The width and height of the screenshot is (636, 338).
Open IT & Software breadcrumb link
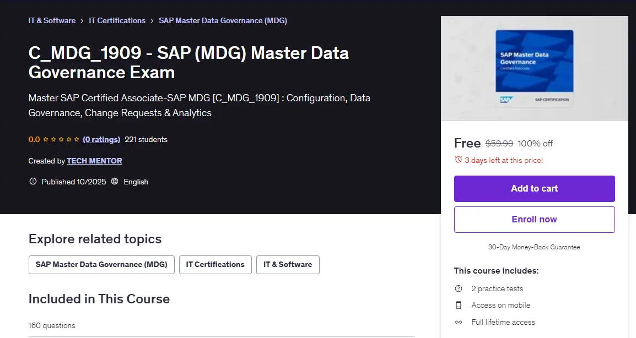tap(52, 21)
